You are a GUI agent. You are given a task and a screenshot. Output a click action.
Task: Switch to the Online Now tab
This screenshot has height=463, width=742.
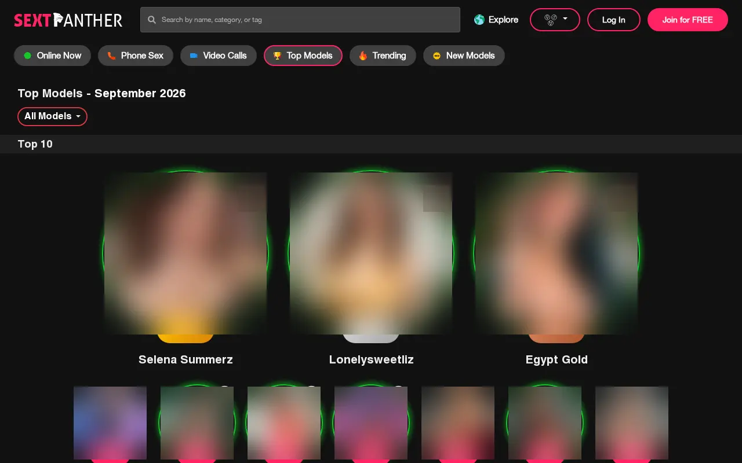point(52,56)
